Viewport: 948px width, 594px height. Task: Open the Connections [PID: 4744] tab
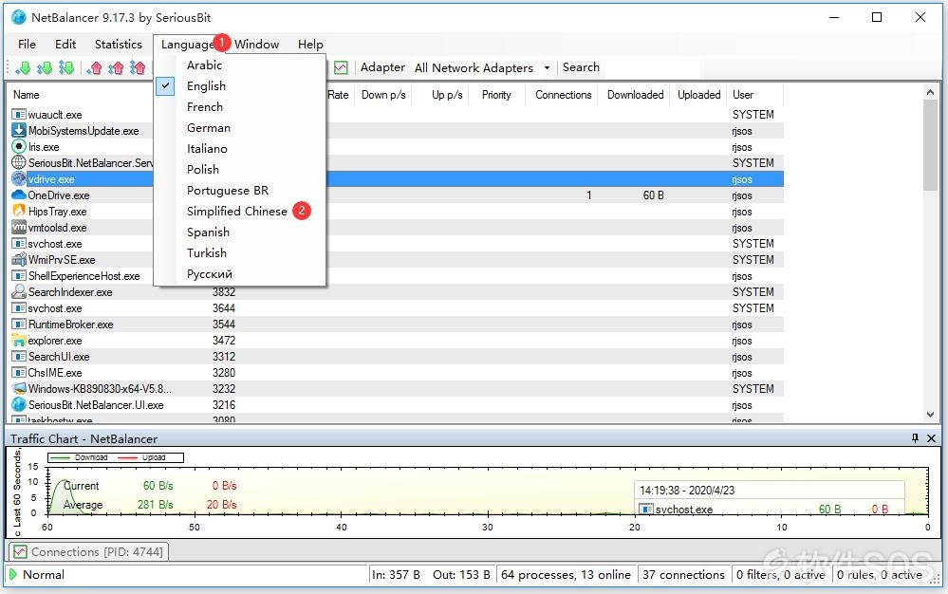(89, 551)
